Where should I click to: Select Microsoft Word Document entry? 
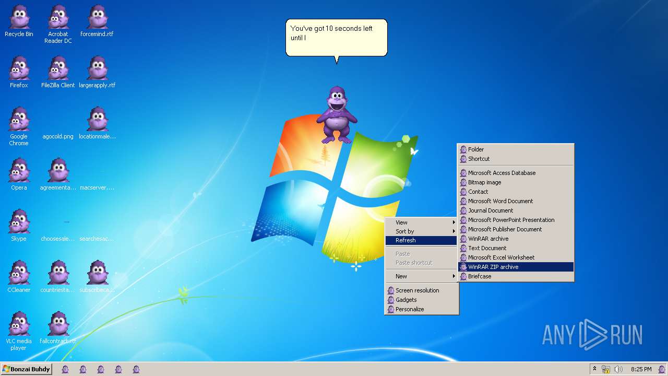point(516,201)
